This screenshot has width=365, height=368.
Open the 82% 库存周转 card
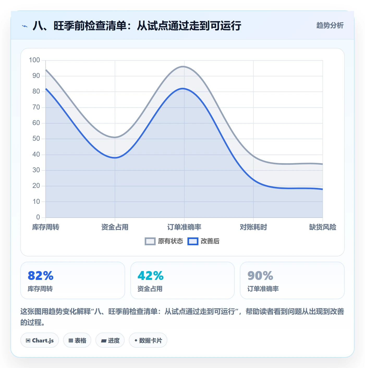coord(73,280)
